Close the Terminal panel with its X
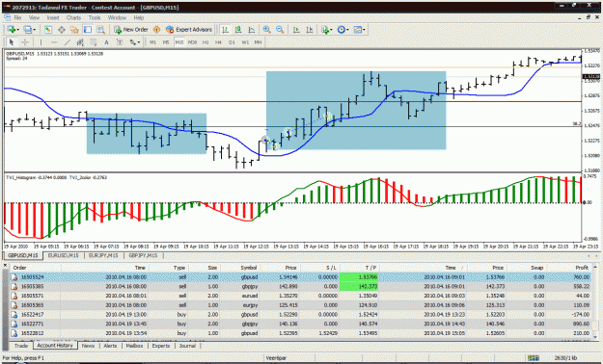Screen dimensions: 603x364 (5, 265)
